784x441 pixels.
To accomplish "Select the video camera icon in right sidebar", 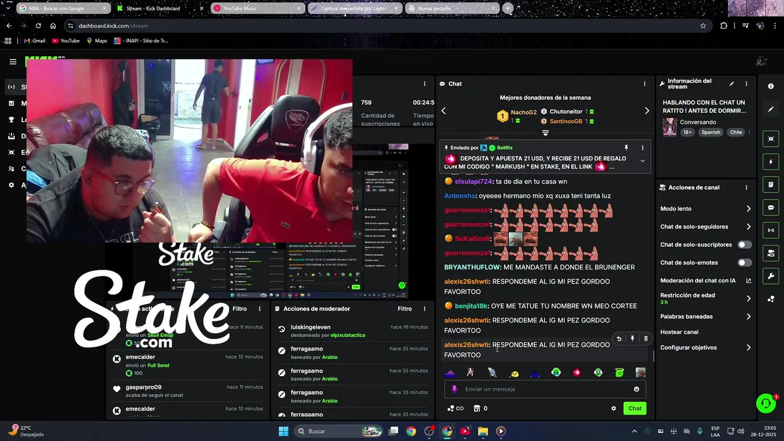I will (771, 253).
